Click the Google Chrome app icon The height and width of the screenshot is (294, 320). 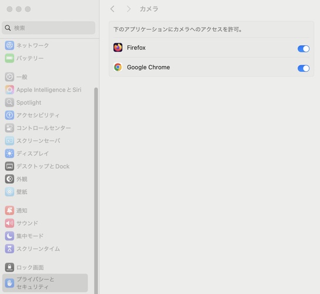[x=118, y=67]
